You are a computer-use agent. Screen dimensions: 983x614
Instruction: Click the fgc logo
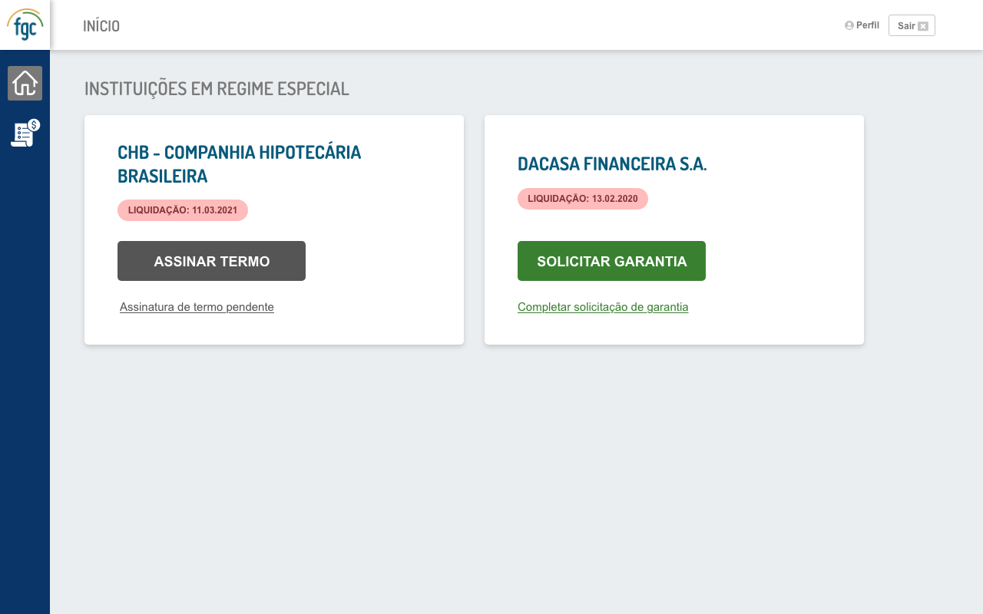pos(25,25)
